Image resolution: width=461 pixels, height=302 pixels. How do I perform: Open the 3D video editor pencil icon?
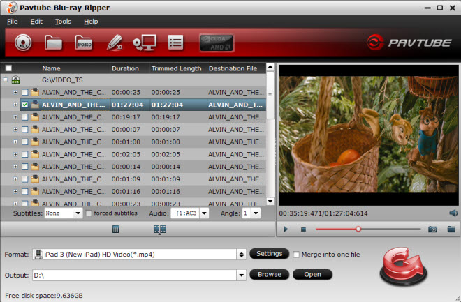point(115,43)
